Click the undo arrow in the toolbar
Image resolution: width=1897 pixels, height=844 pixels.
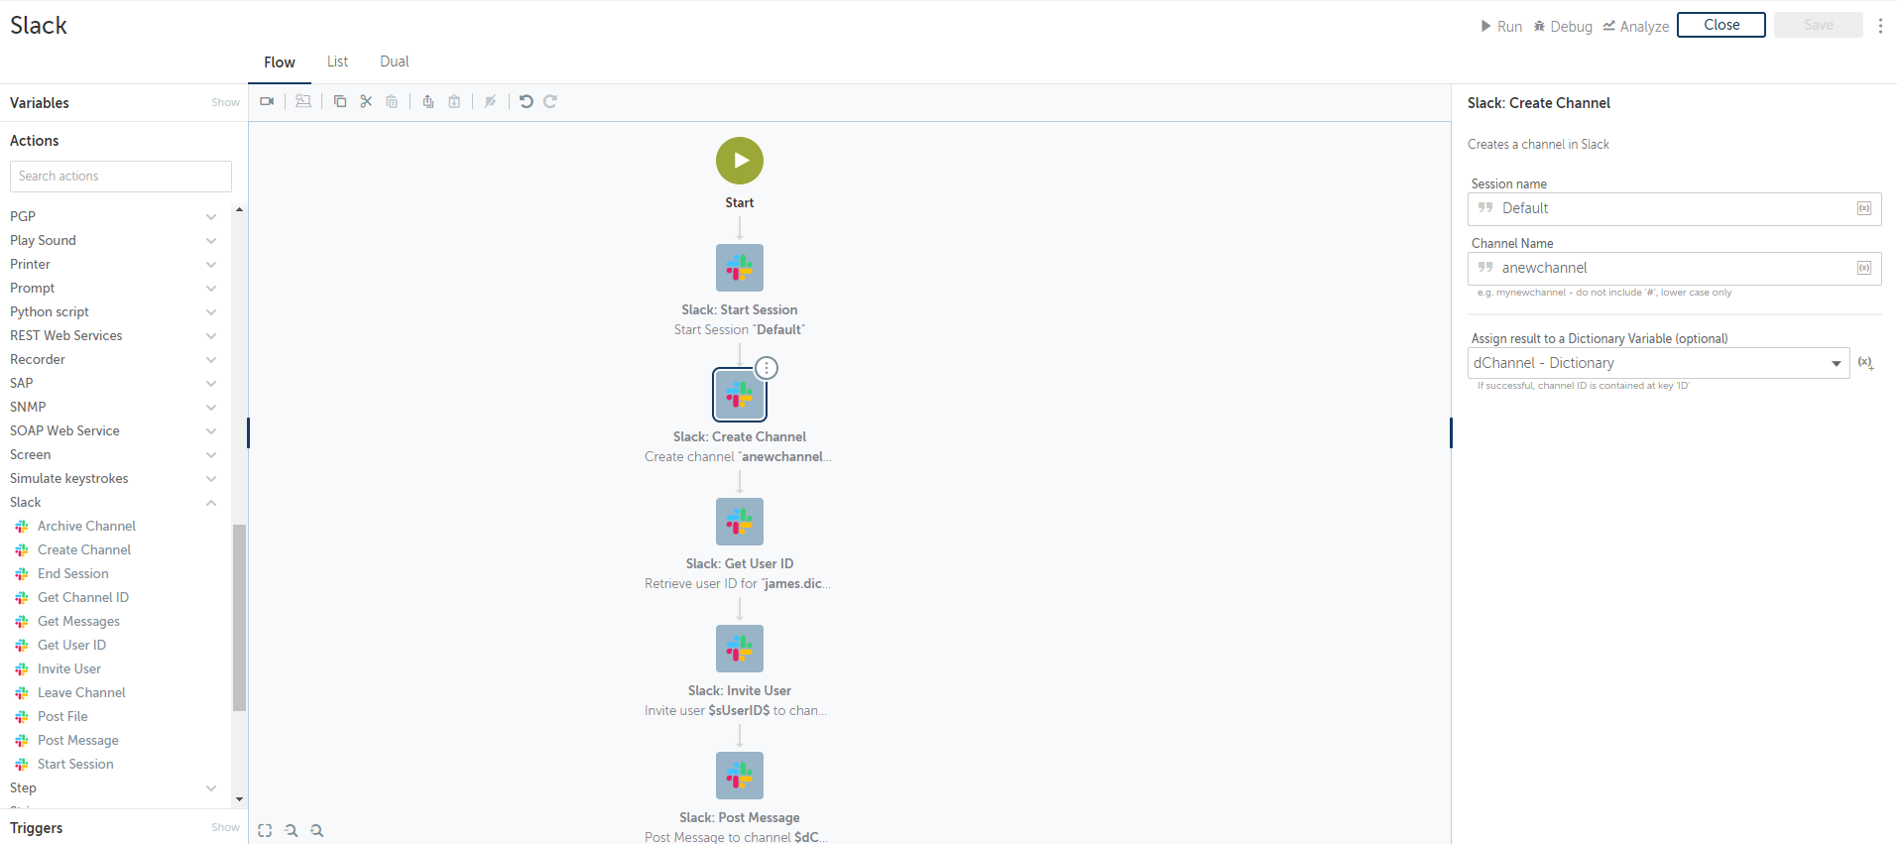[527, 101]
